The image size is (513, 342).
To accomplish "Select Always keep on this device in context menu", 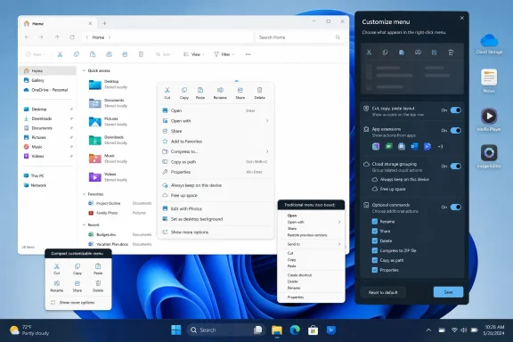I will 216,185.
